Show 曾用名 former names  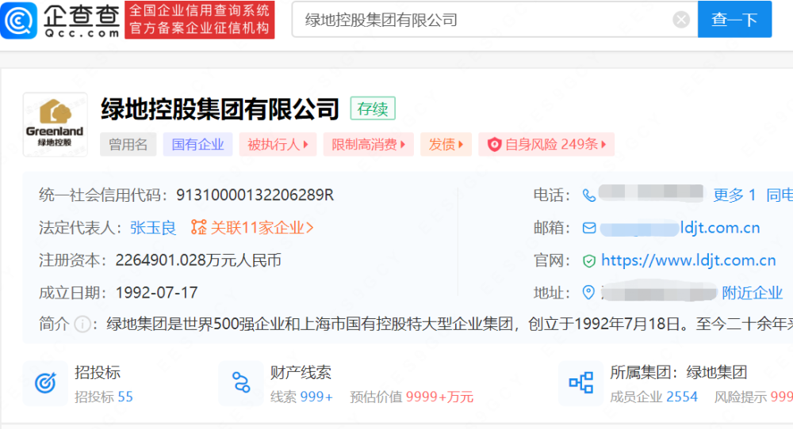[x=128, y=144]
